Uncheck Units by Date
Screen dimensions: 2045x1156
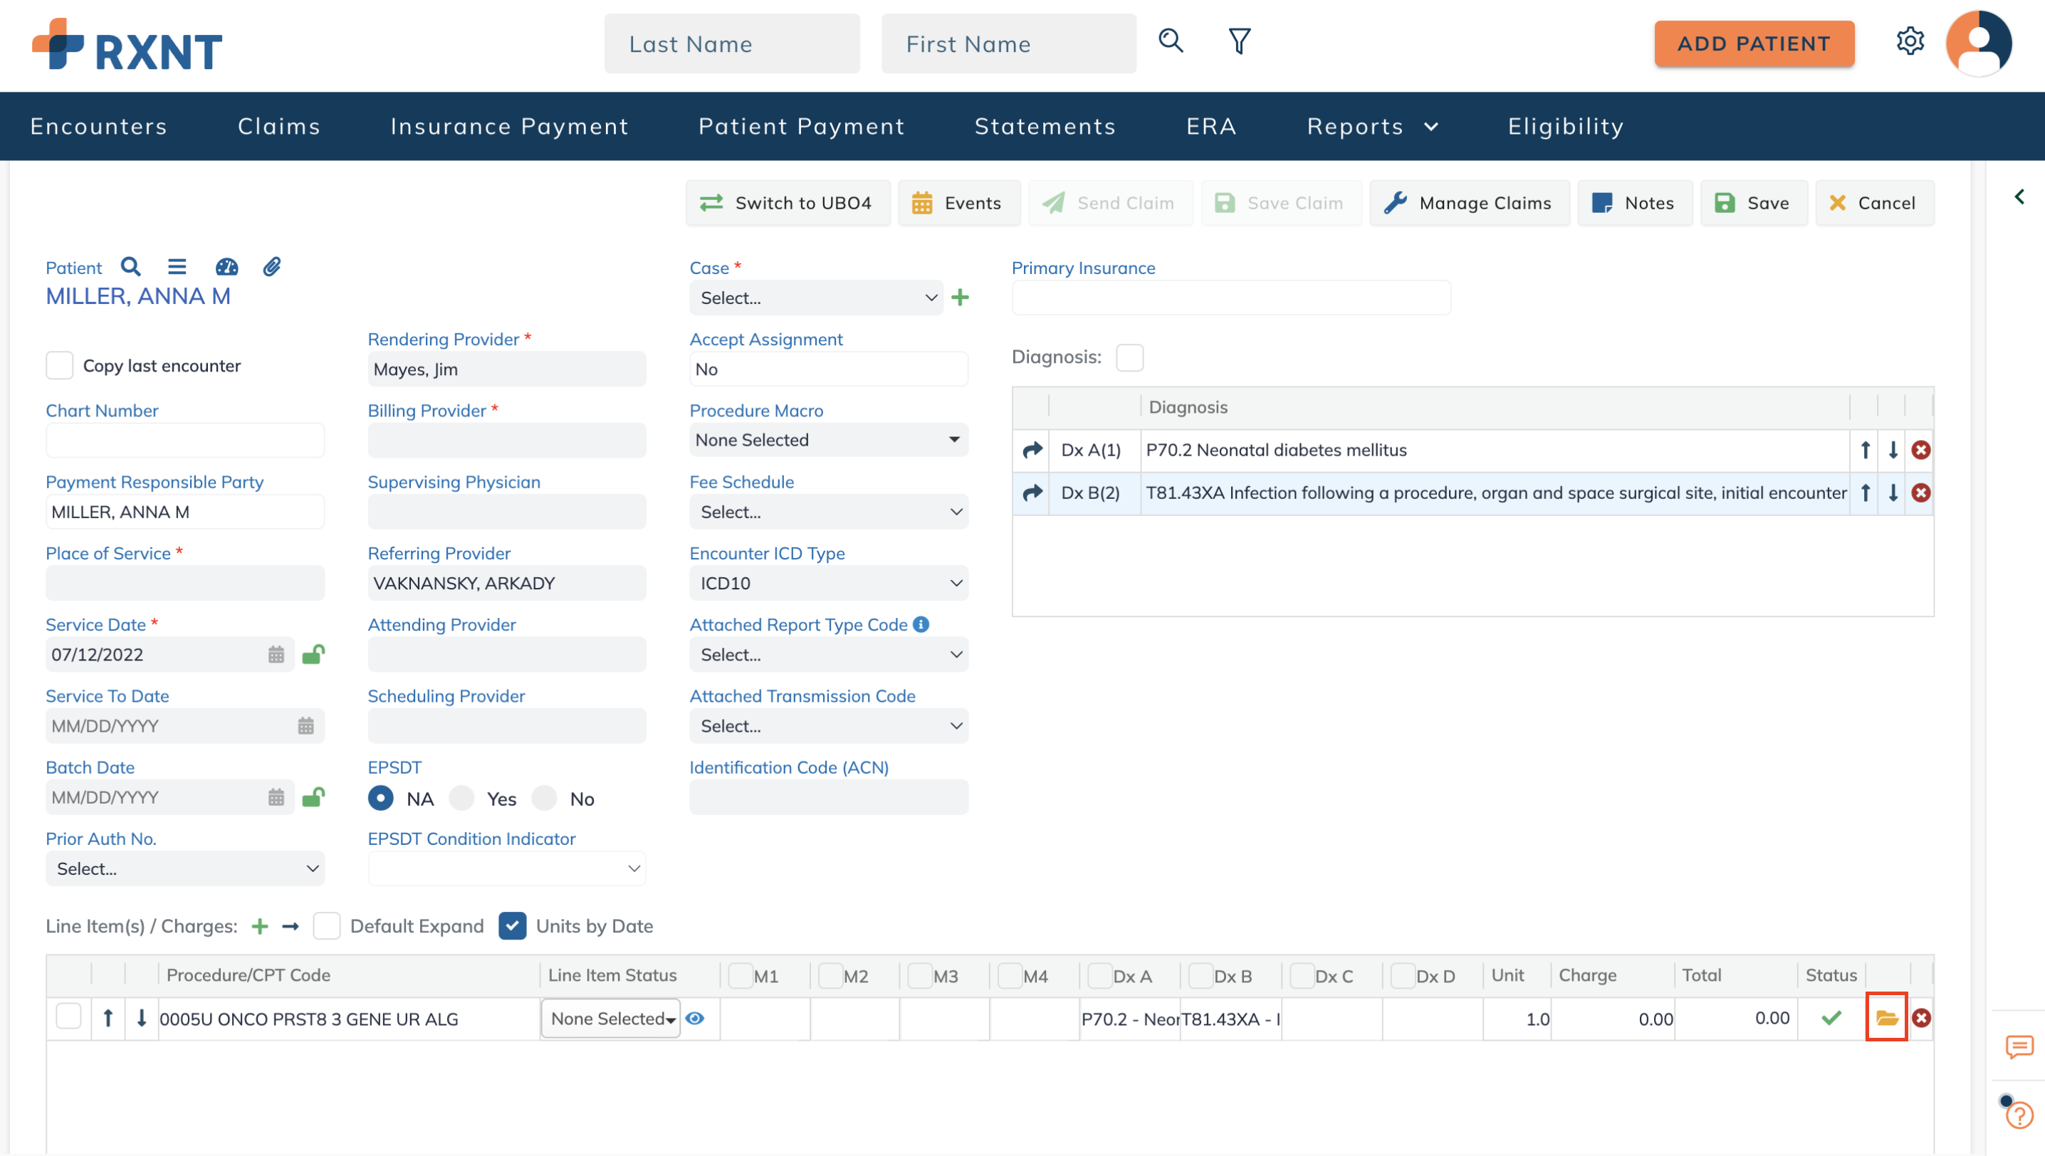(512, 927)
